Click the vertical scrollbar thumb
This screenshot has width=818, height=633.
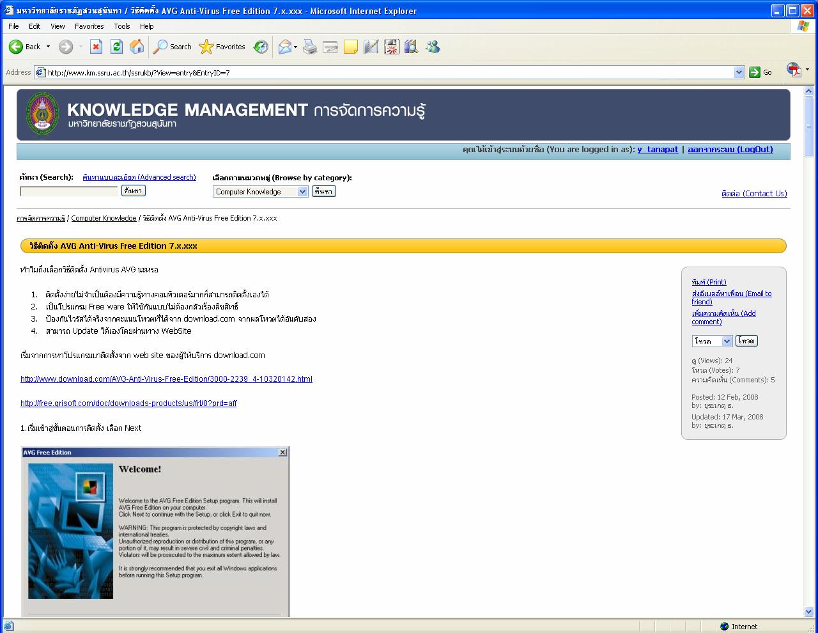click(x=808, y=127)
